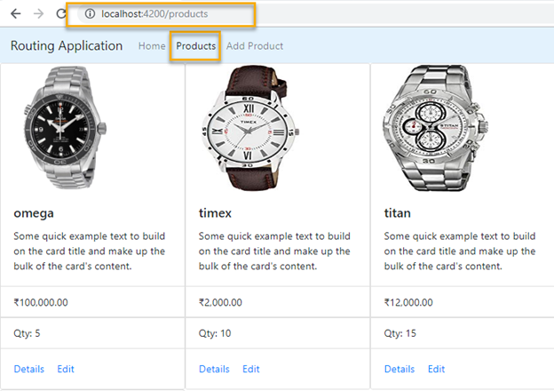Viewport: 554px width, 391px height.
Task: Open Details for the omega watch
Action: tap(29, 369)
